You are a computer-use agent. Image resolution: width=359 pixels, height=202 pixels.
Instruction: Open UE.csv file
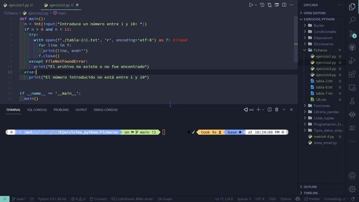[321, 100]
